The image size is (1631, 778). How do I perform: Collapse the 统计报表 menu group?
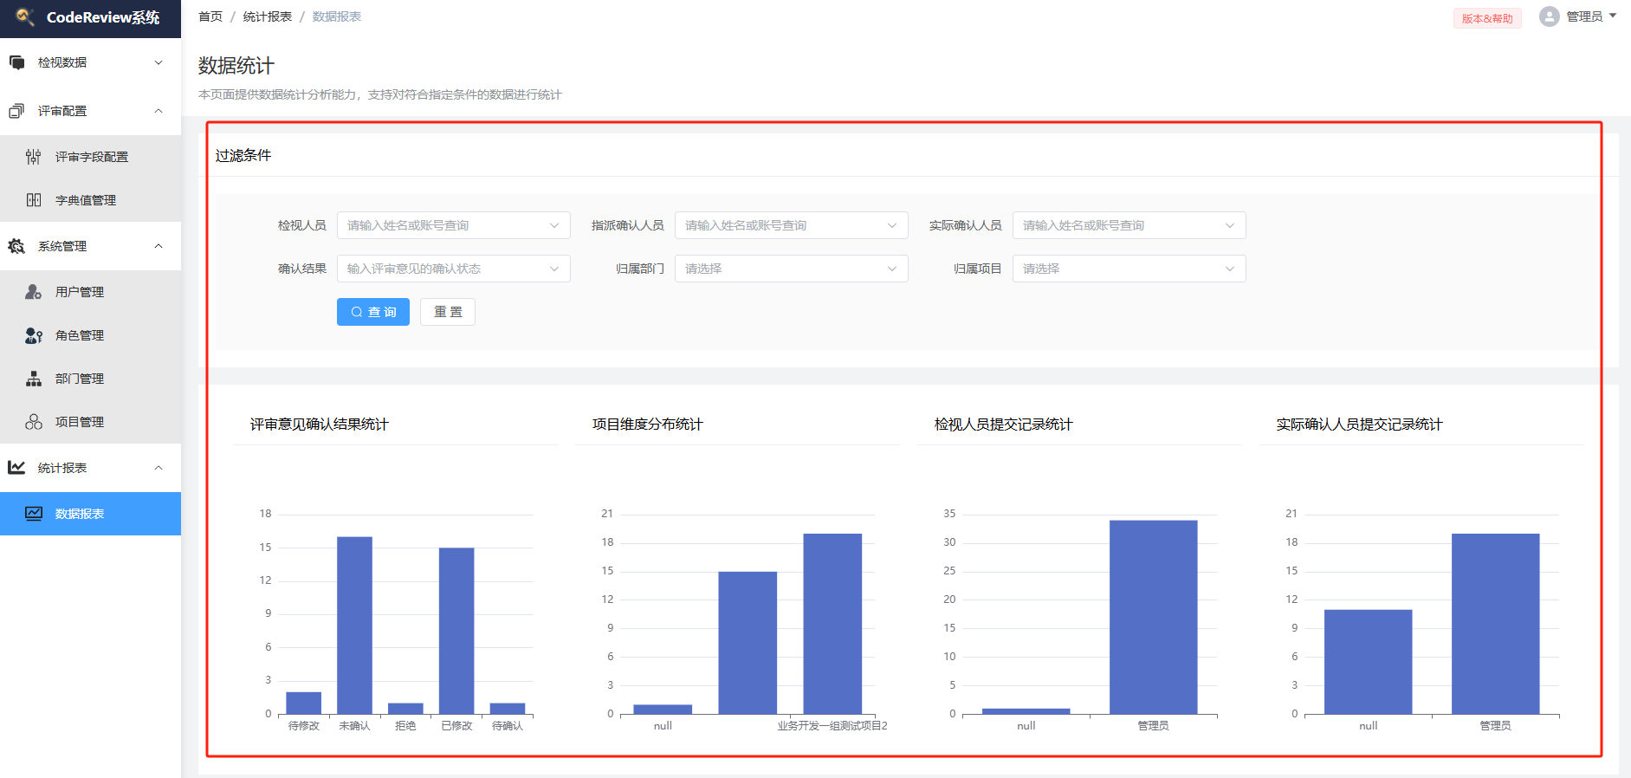(90, 468)
